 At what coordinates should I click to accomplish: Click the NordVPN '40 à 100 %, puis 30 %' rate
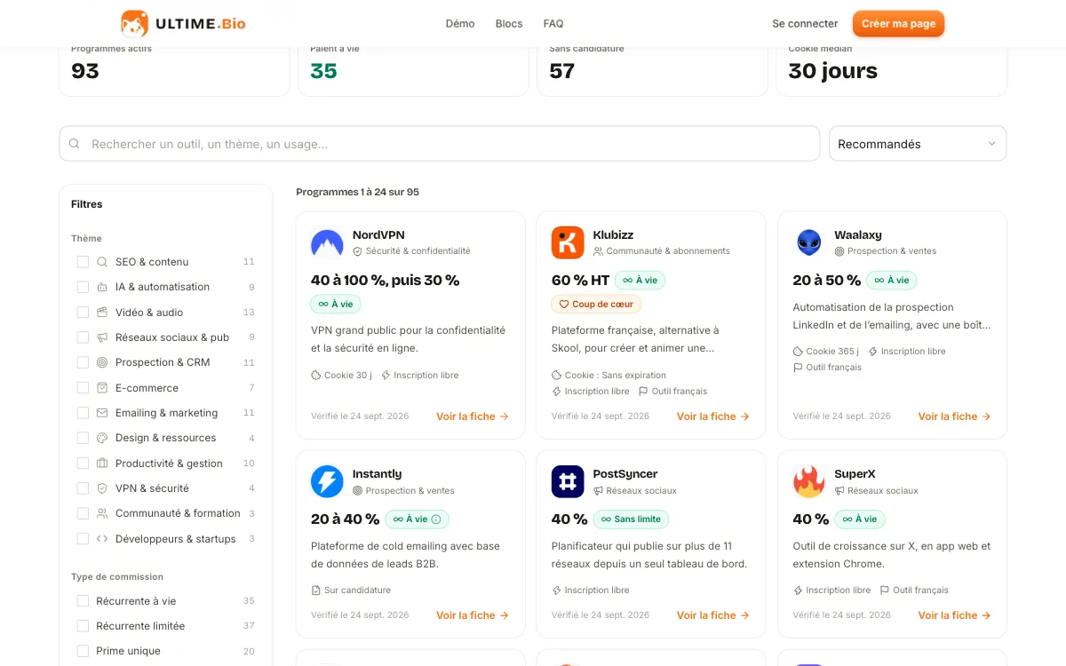point(385,281)
